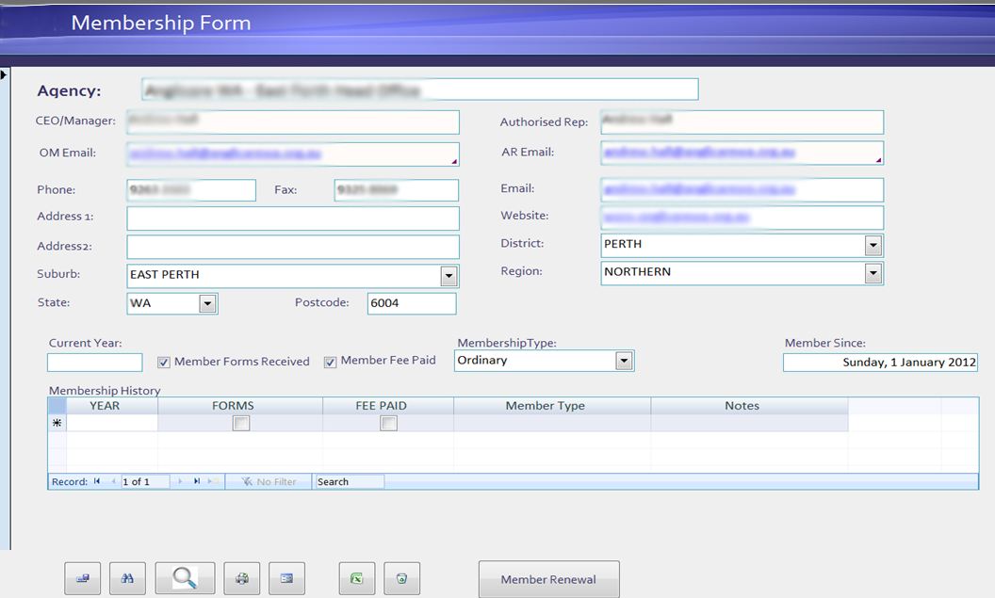Click the print icon
This screenshot has height=598, width=995.
[x=241, y=577]
